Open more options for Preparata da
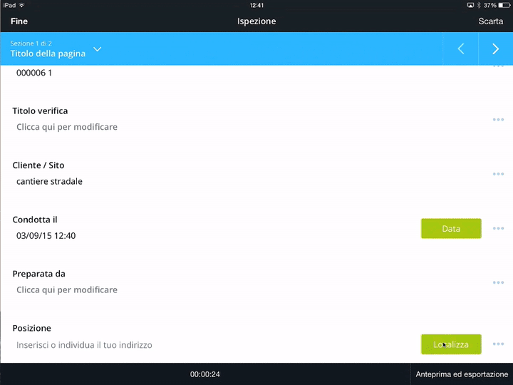Viewport: 513px width, 385px height. pos(498,282)
